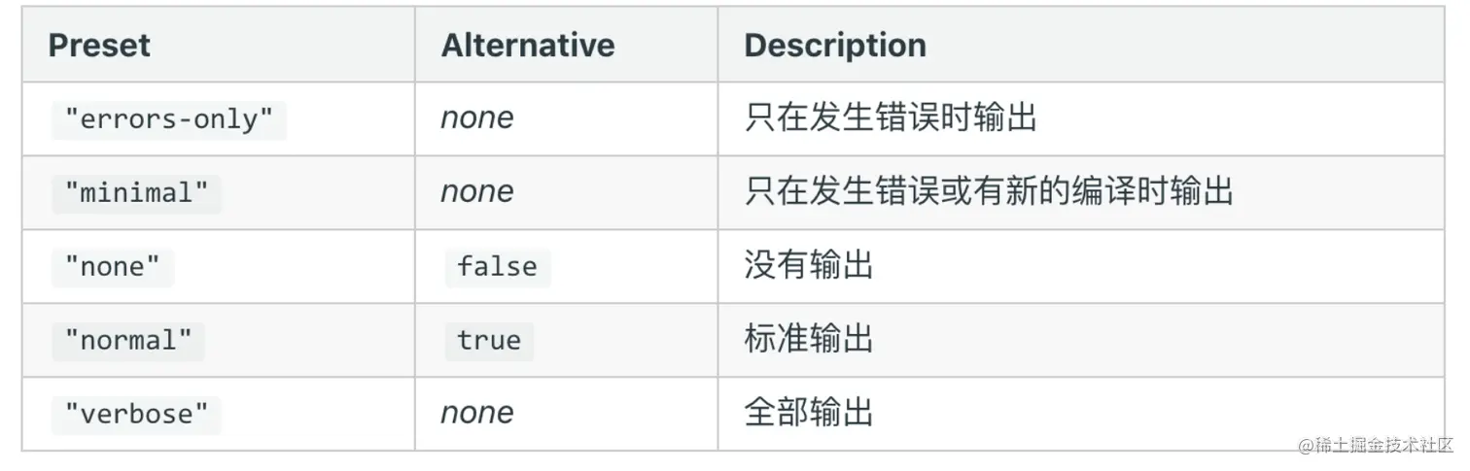1470x471 pixels.
Task: Click the "verbose" preset code
Action: 137,415
